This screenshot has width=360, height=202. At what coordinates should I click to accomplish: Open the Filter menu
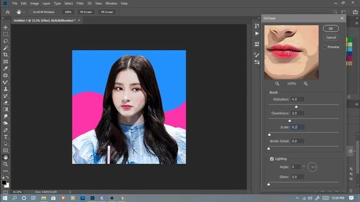(80, 3)
